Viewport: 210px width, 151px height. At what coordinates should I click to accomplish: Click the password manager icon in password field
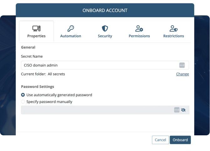coord(177,110)
